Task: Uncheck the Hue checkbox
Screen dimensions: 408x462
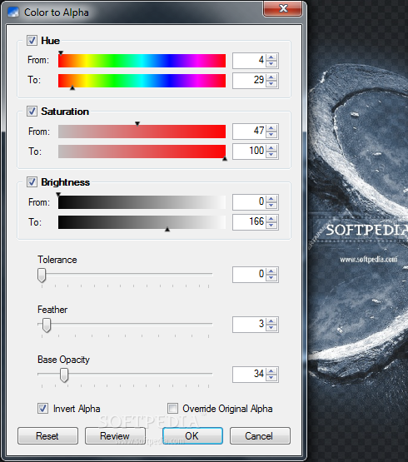Action: [32, 40]
